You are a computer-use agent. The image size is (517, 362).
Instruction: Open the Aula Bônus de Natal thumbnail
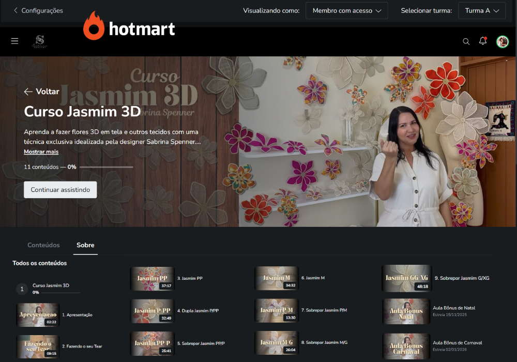tap(406, 311)
